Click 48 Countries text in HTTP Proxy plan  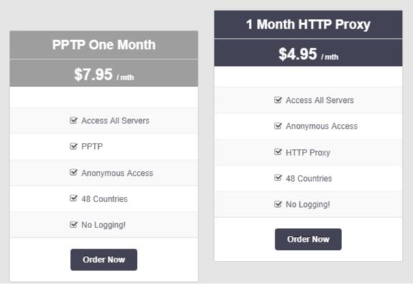pyautogui.click(x=309, y=178)
